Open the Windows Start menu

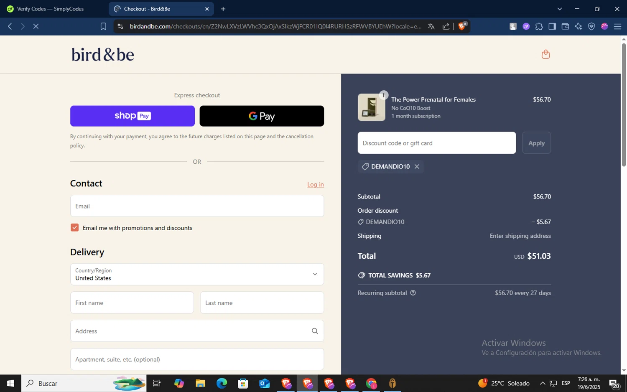tap(10, 384)
